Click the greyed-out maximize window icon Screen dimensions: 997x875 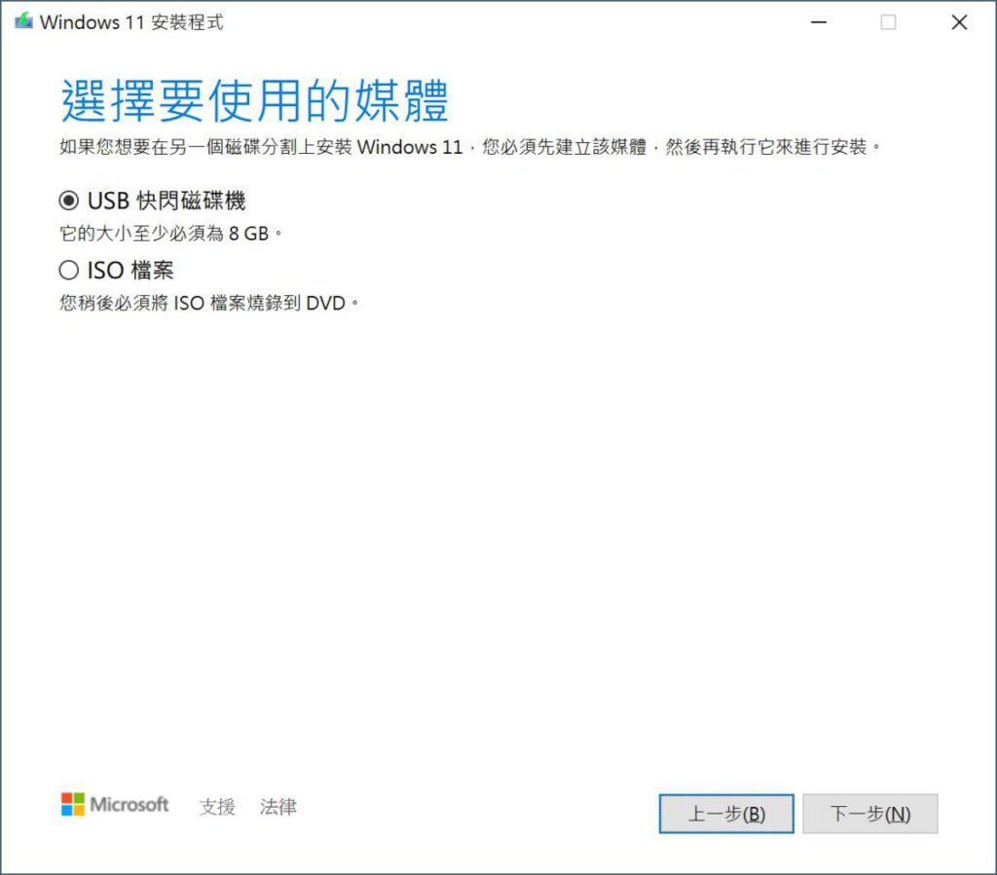(x=888, y=22)
